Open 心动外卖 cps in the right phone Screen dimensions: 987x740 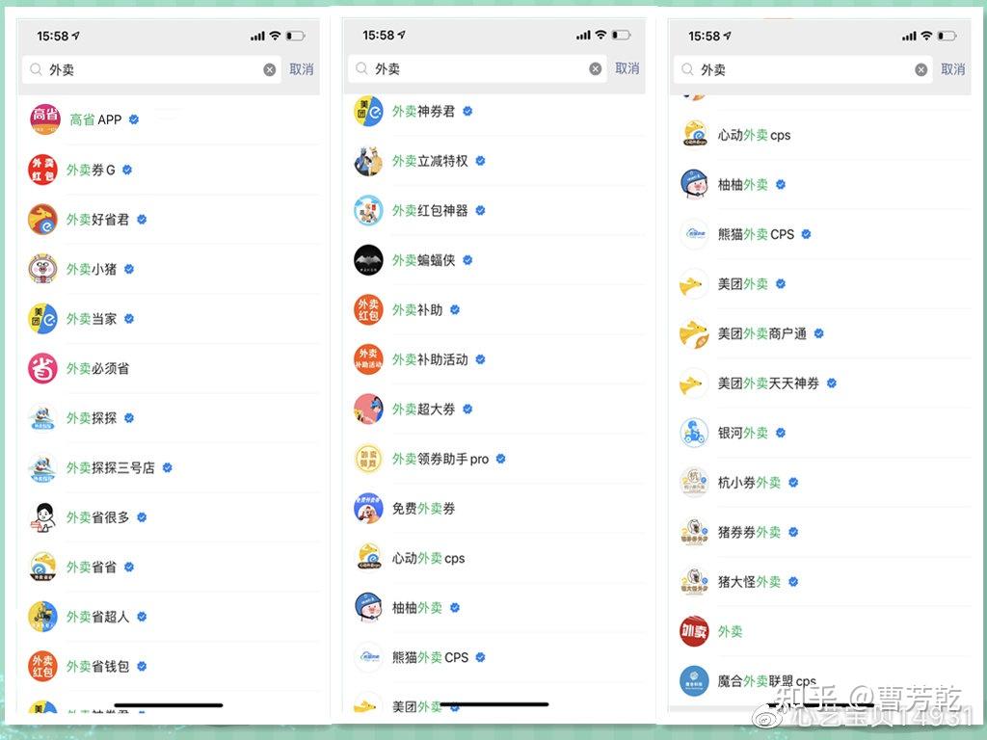[754, 135]
